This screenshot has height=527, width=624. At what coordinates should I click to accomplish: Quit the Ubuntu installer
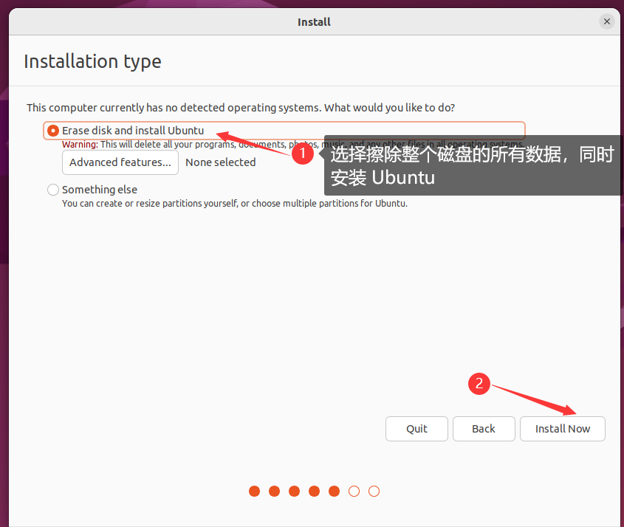click(416, 429)
